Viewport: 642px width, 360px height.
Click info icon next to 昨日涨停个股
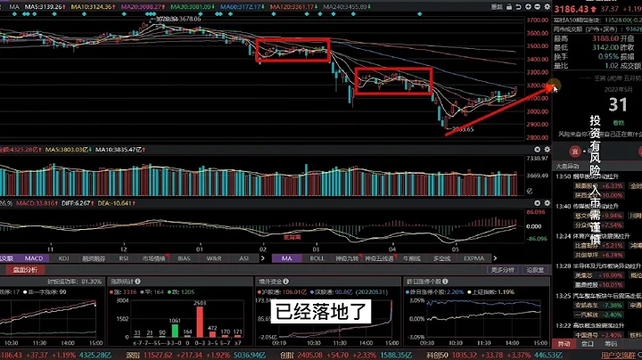[445, 282]
